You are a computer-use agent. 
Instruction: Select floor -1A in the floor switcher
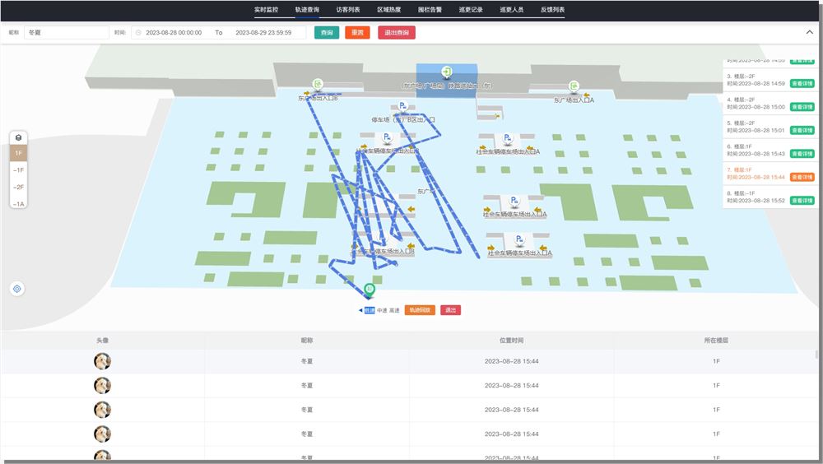[18, 204]
